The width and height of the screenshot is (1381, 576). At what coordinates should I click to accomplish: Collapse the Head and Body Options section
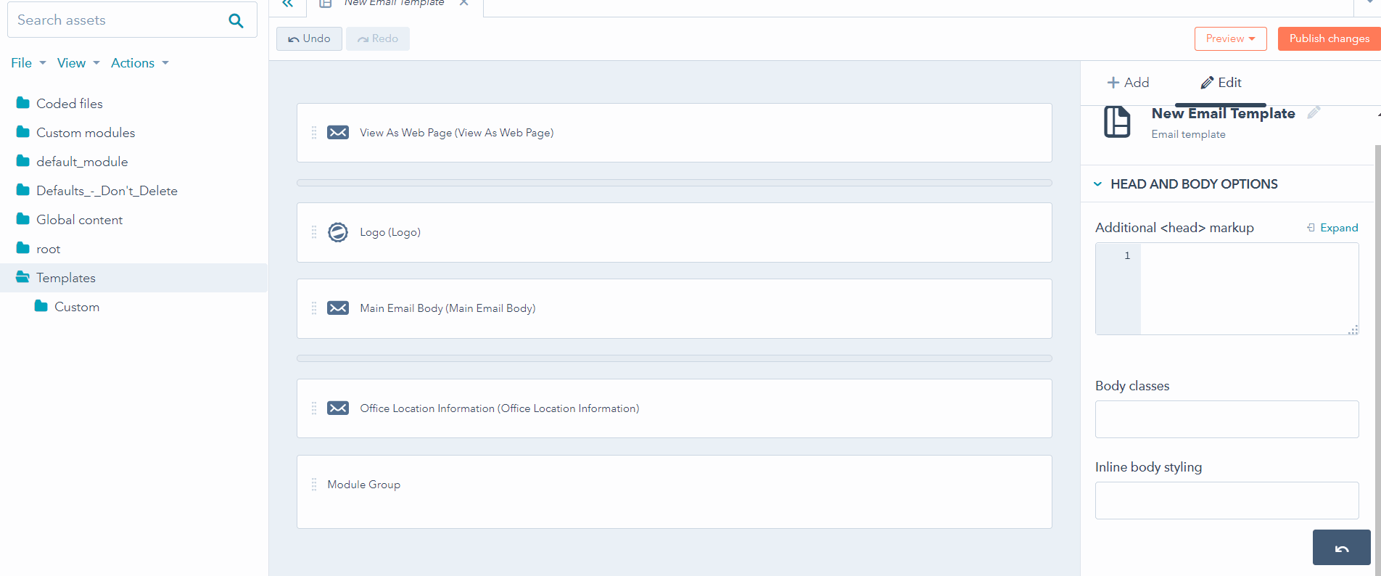[1098, 184]
